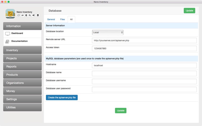Click the transfer arrows icon

(22, 15)
